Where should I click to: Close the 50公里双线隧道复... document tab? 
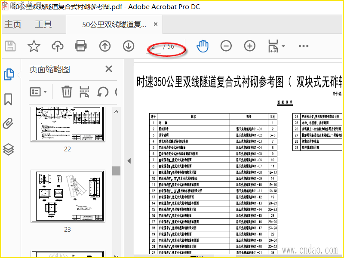[156, 24]
